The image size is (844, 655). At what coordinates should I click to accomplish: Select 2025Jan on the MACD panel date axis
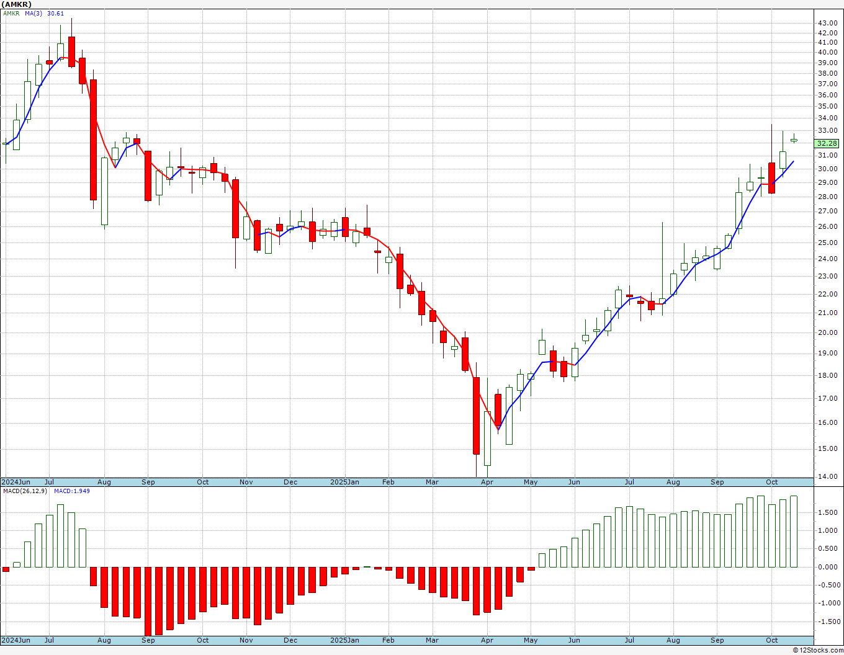tap(344, 640)
